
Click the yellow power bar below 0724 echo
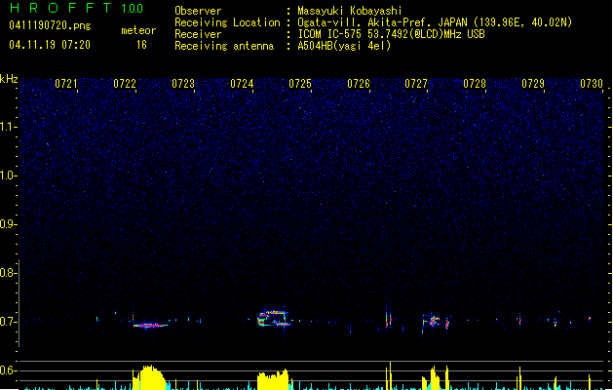pyautogui.click(x=273, y=379)
